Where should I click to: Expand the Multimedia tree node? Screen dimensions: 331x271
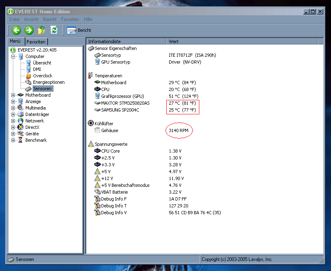[13, 108]
